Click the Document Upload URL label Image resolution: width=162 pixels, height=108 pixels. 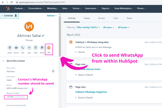click(x=16, y=105)
